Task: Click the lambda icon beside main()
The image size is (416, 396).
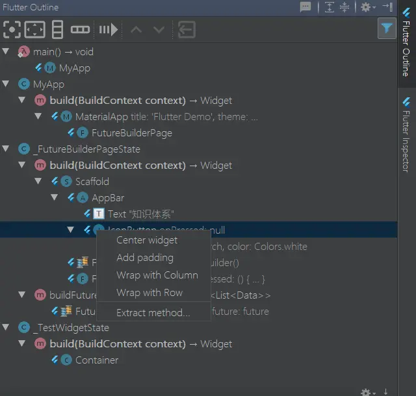Action: click(x=23, y=52)
